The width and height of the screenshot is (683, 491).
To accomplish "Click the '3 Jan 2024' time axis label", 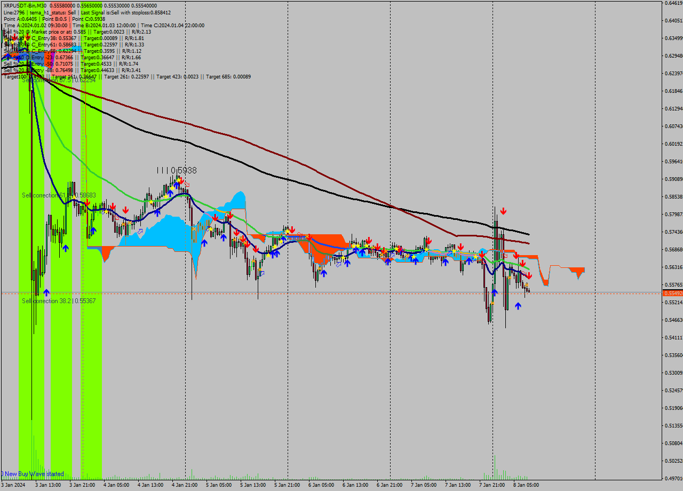I will 13,485.
